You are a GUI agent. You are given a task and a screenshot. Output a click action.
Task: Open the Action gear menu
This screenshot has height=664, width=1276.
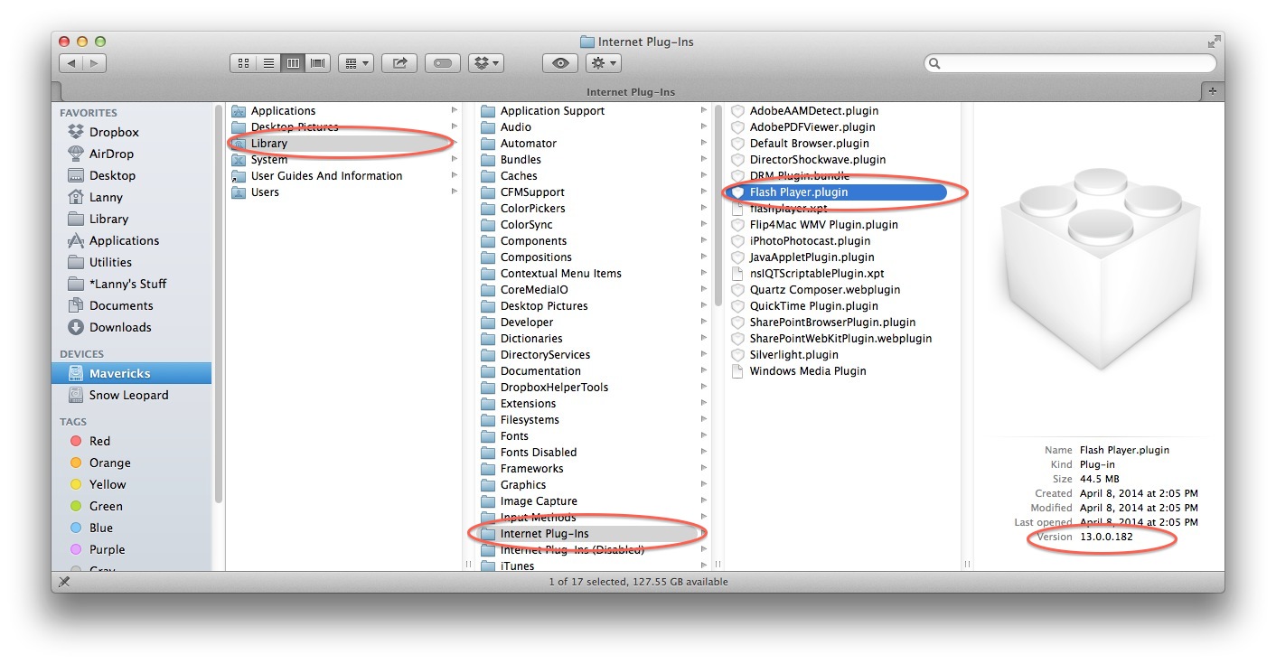603,63
